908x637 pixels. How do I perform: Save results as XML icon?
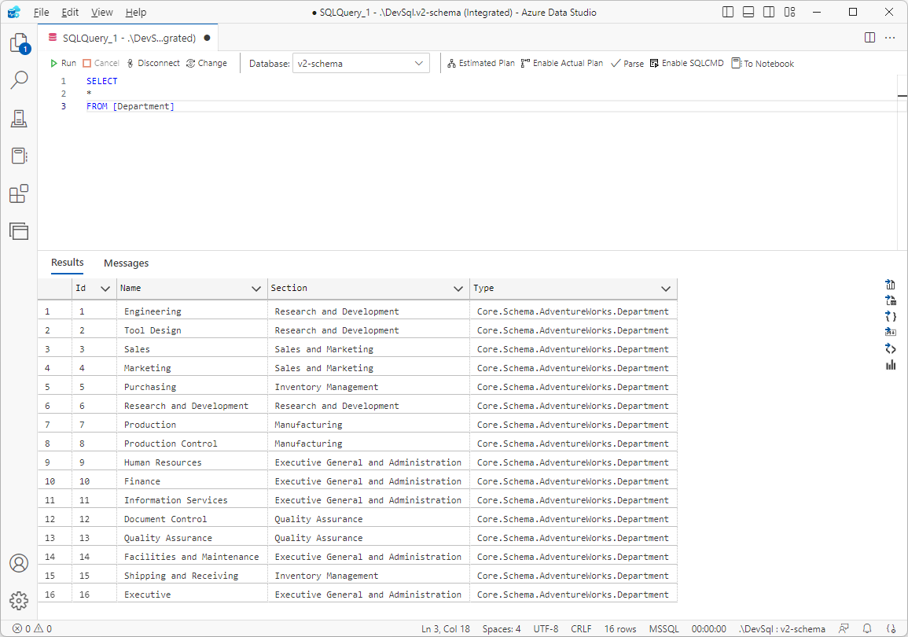coord(891,348)
